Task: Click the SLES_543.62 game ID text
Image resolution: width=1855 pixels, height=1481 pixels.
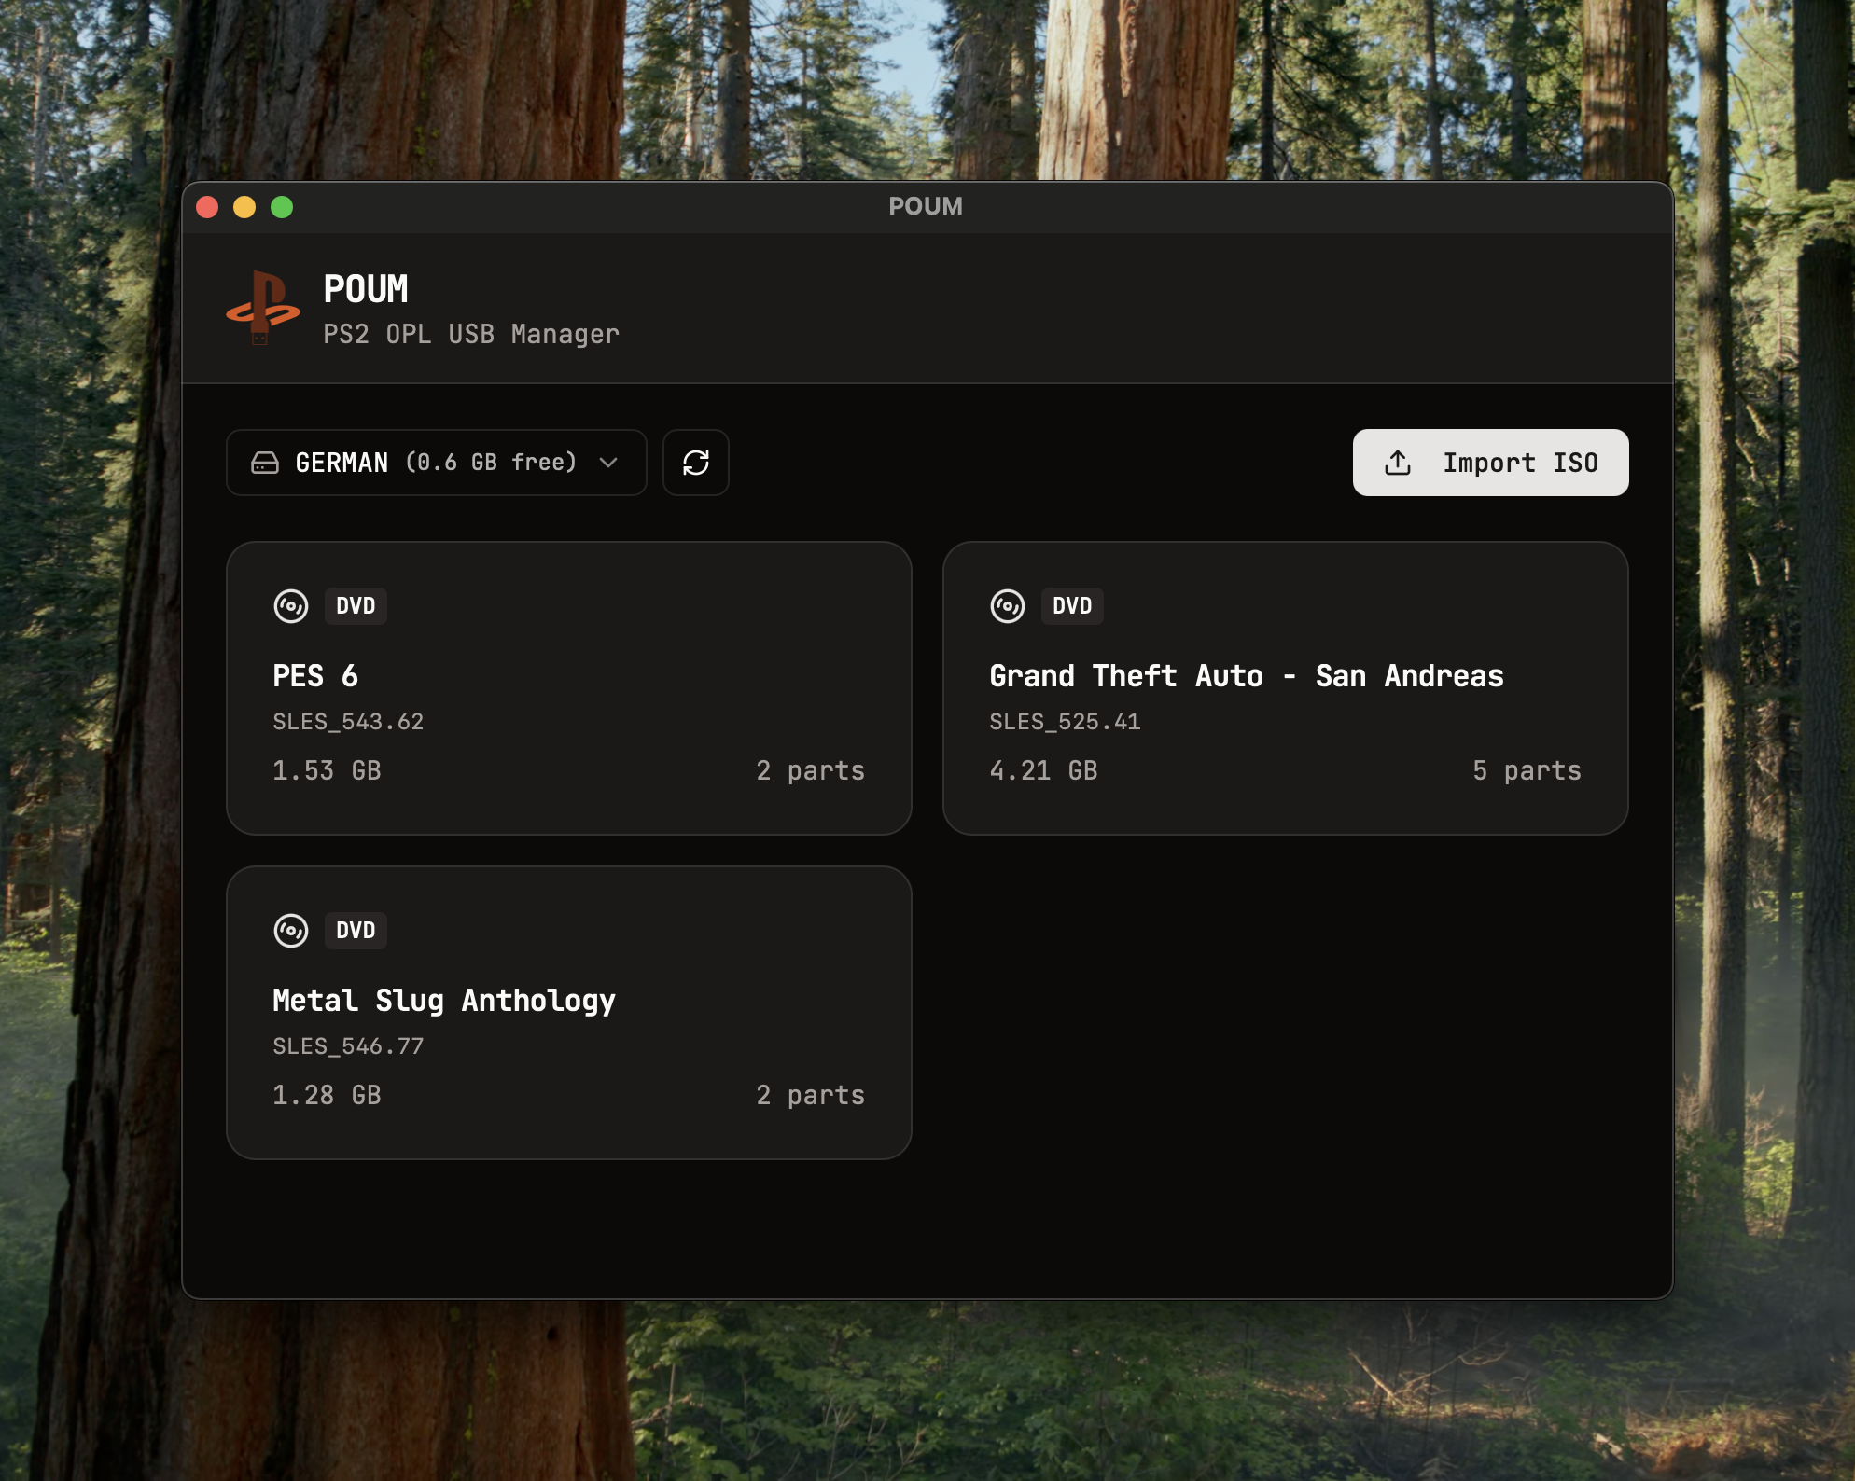Action: coord(348,722)
